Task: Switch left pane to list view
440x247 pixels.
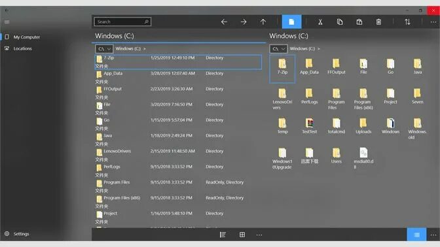Action: click(x=223, y=235)
